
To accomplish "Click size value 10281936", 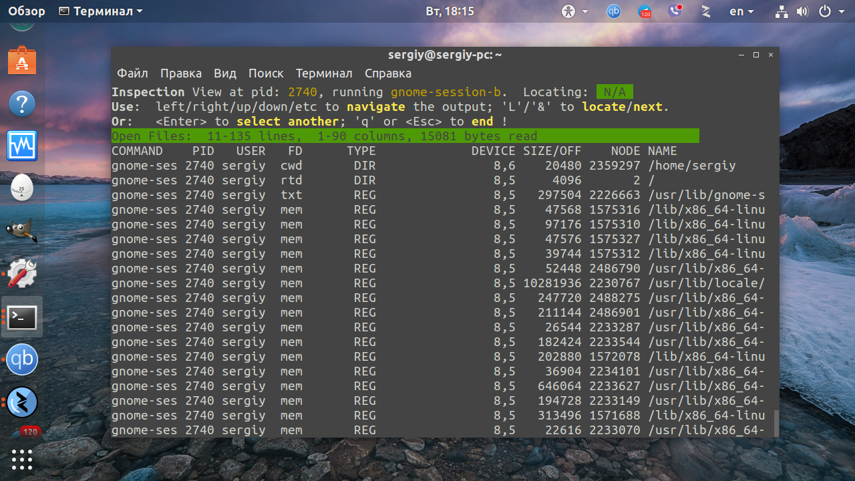I will pyautogui.click(x=552, y=283).
